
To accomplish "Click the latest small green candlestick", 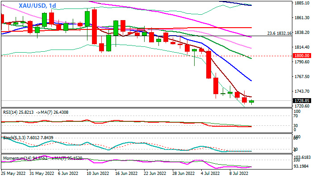I will click(x=251, y=102).
